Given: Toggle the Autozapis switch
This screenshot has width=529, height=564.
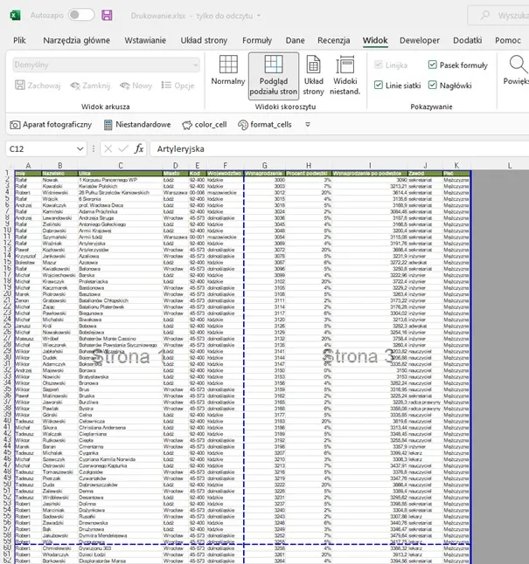Looking at the screenshot, I should 80,15.
